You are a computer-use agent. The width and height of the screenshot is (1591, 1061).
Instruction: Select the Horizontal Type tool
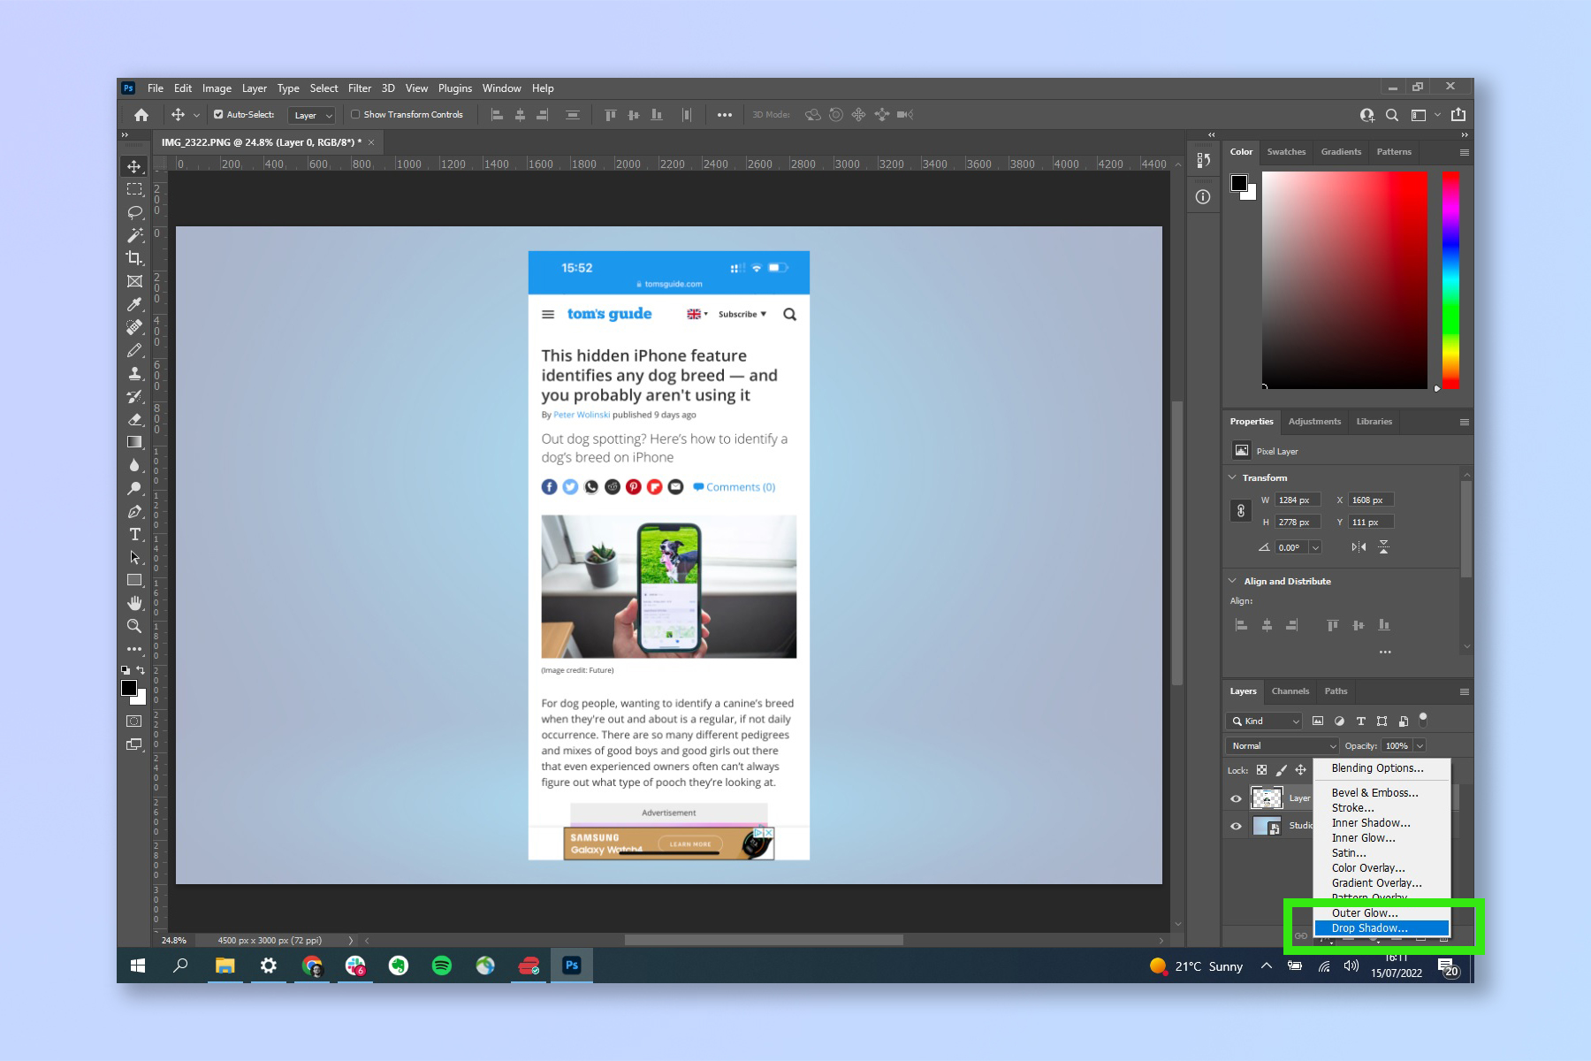[134, 534]
